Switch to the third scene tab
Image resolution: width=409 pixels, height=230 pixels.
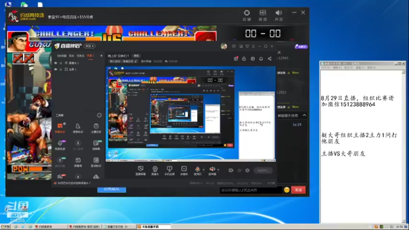click(80, 56)
